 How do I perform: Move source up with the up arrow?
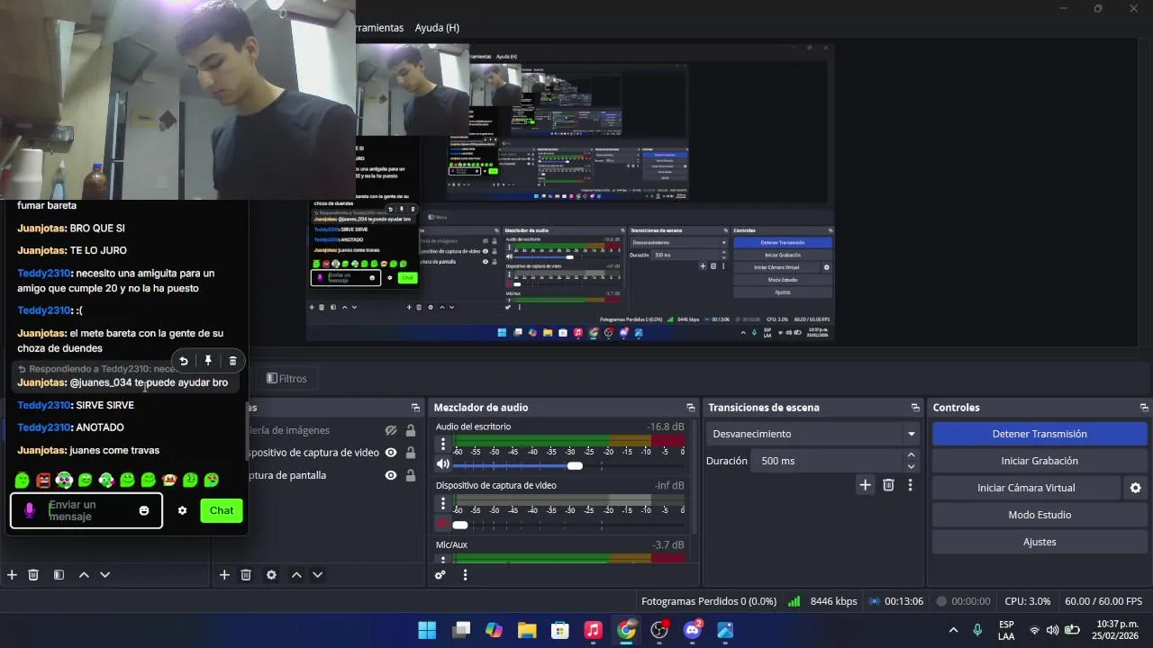tap(296, 574)
